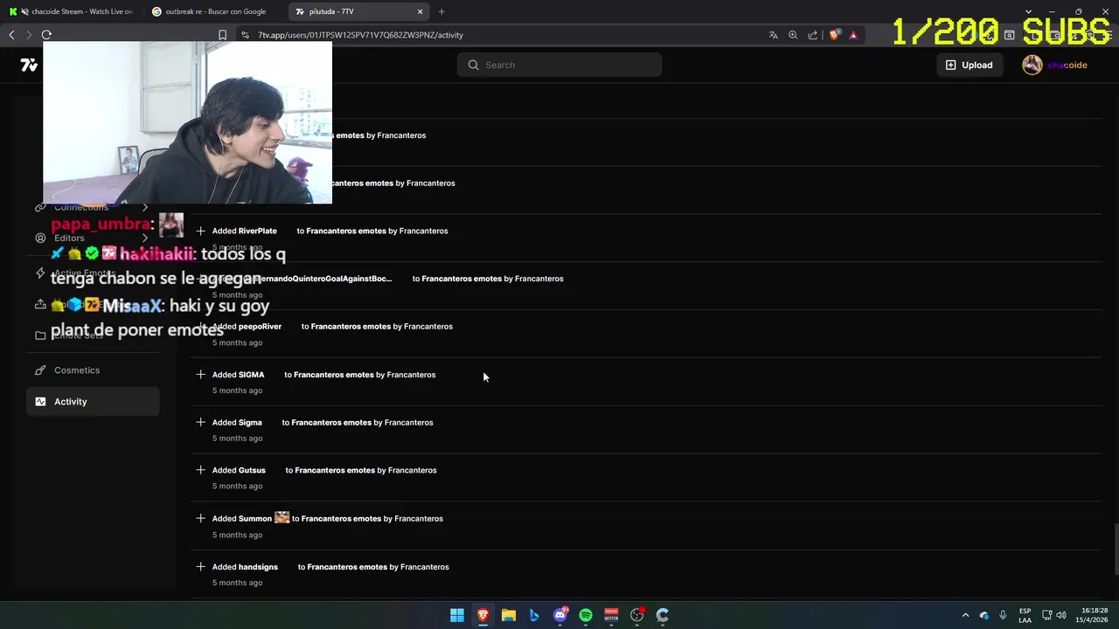Click the Summon emote thumbnail
Viewport: 1119px width, 629px height.
click(x=281, y=518)
